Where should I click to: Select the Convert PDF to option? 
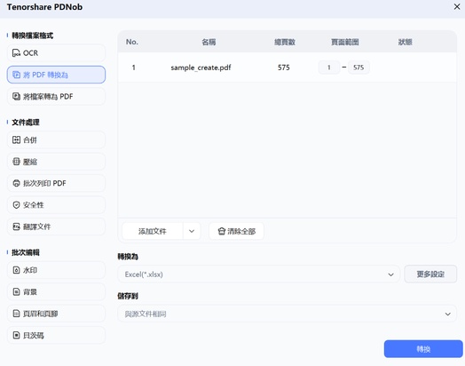click(56, 75)
